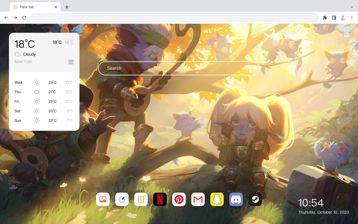Click the Cloudy condition label
The image size is (358, 224).
[x=29, y=54]
